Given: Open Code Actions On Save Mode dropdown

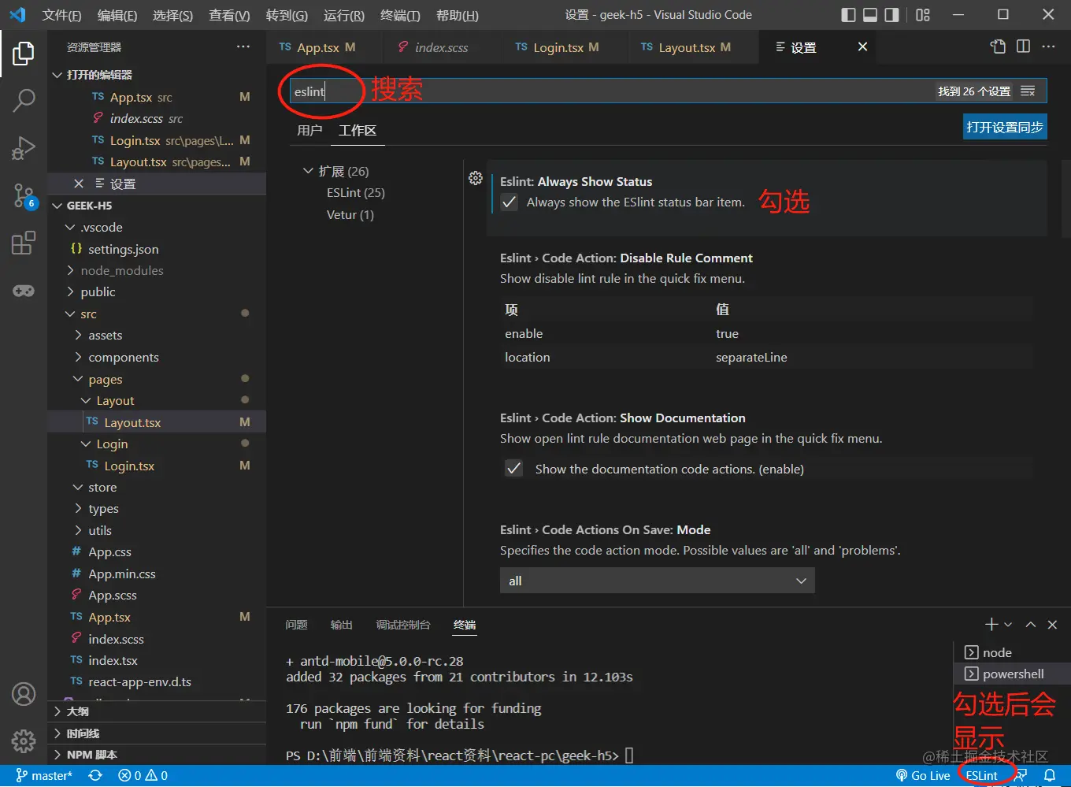Looking at the screenshot, I should coord(658,581).
